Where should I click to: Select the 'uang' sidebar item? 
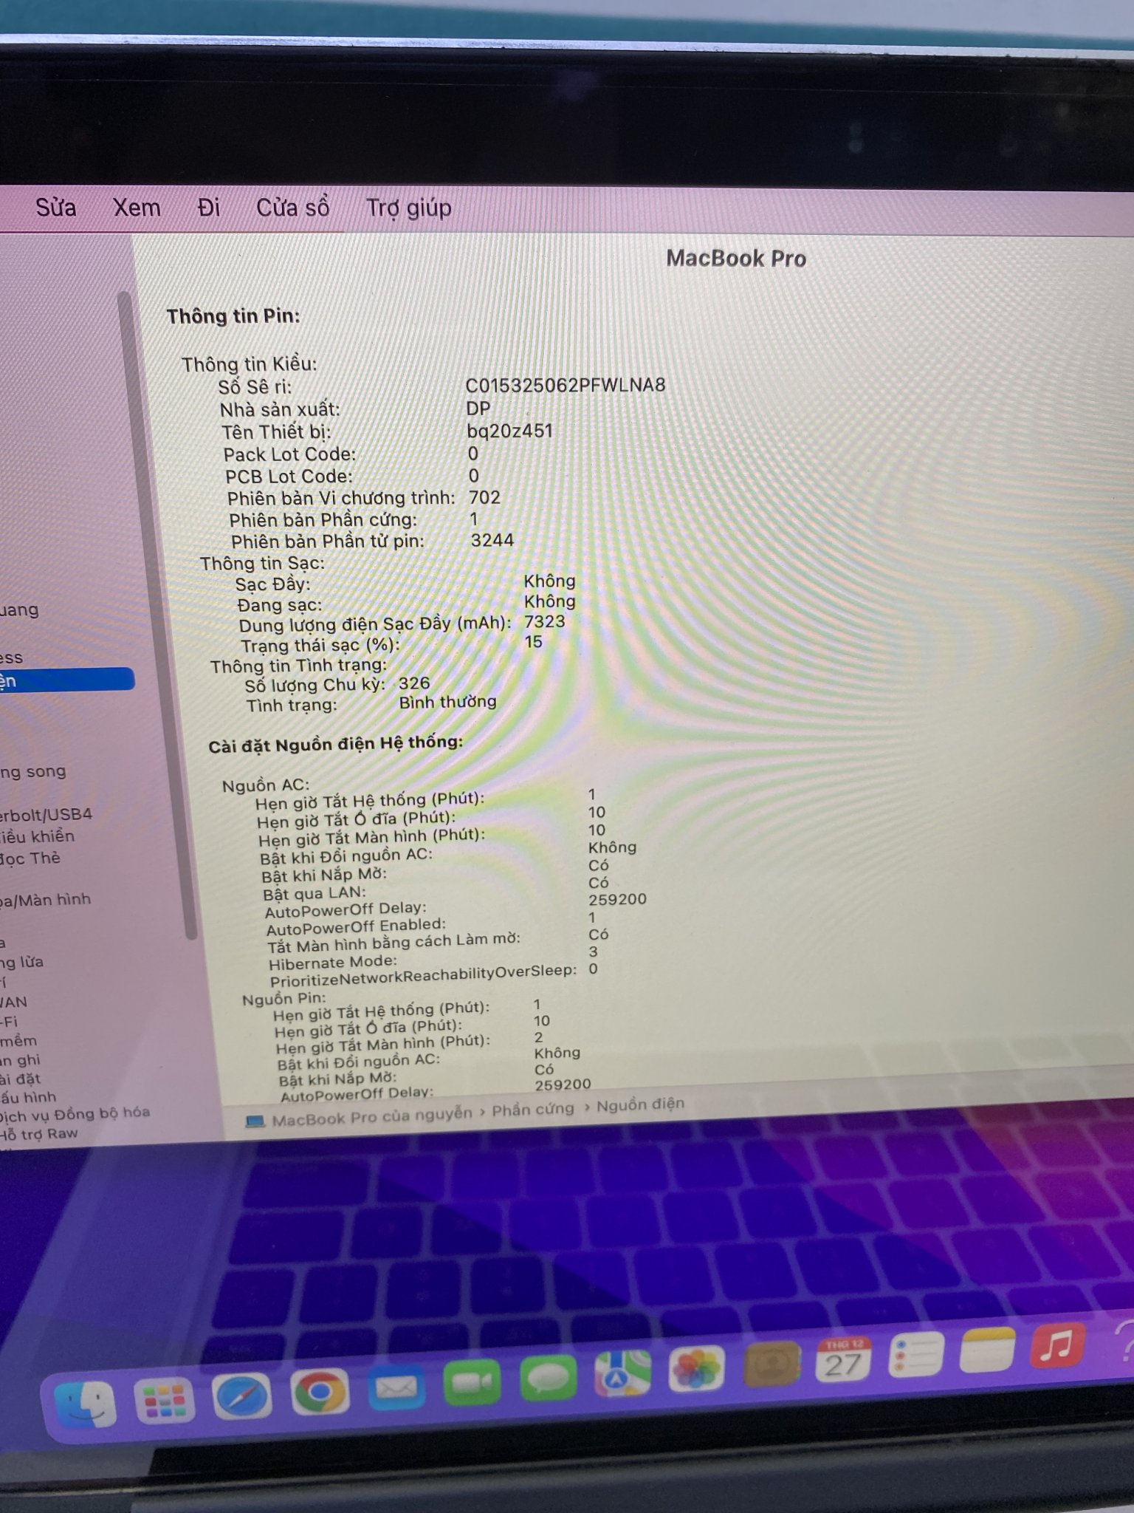tap(19, 611)
